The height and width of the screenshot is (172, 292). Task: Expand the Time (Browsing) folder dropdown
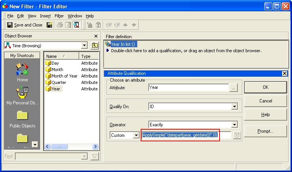[84, 46]
